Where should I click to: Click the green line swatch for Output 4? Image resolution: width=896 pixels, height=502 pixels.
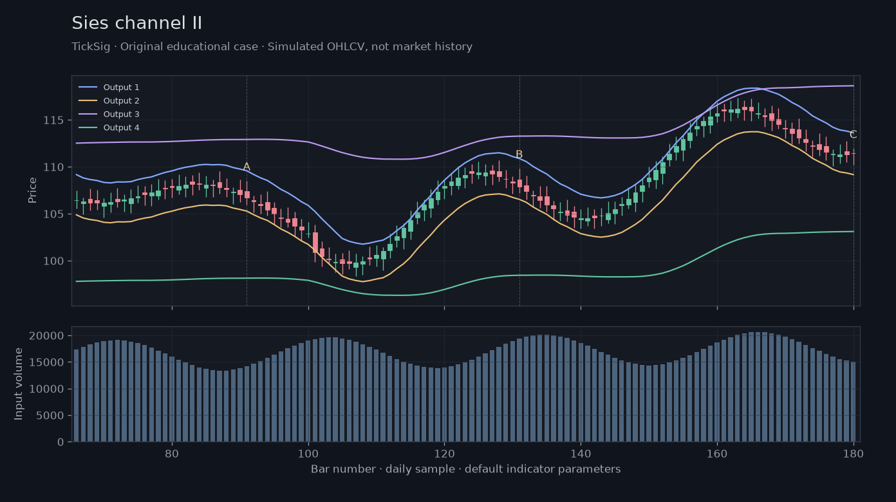pos(88,127)
